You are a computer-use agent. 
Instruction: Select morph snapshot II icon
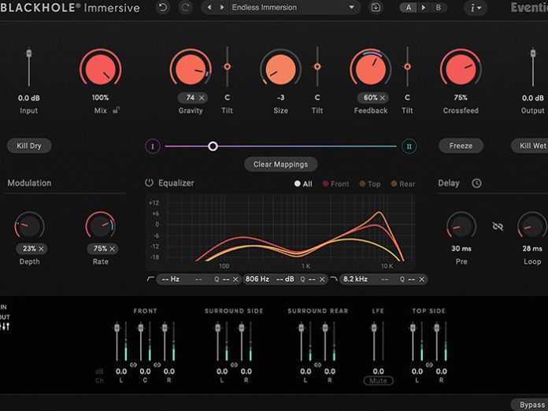[x=409, y=146]
